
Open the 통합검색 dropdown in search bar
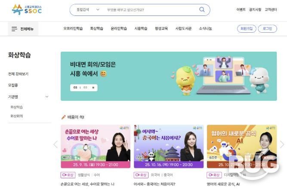(x=88, y=9)
